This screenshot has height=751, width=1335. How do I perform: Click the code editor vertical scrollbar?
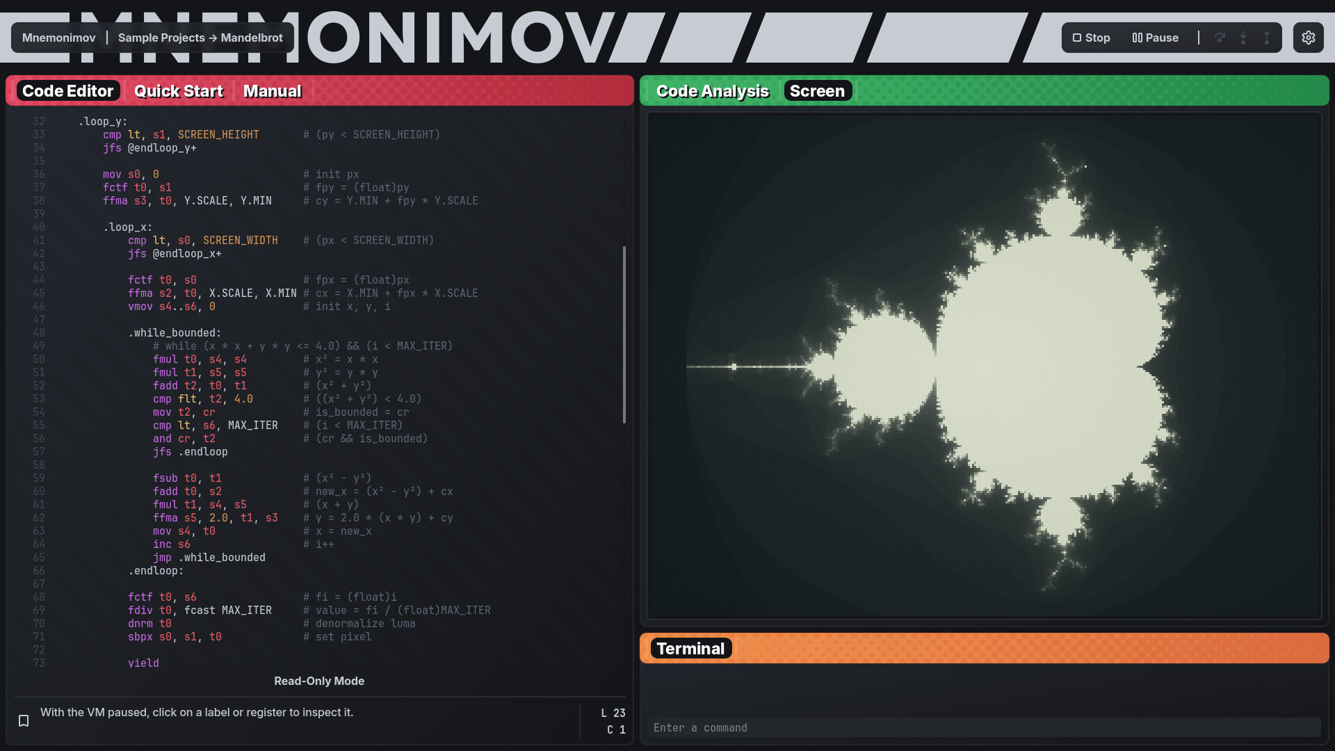pos(624,334)
